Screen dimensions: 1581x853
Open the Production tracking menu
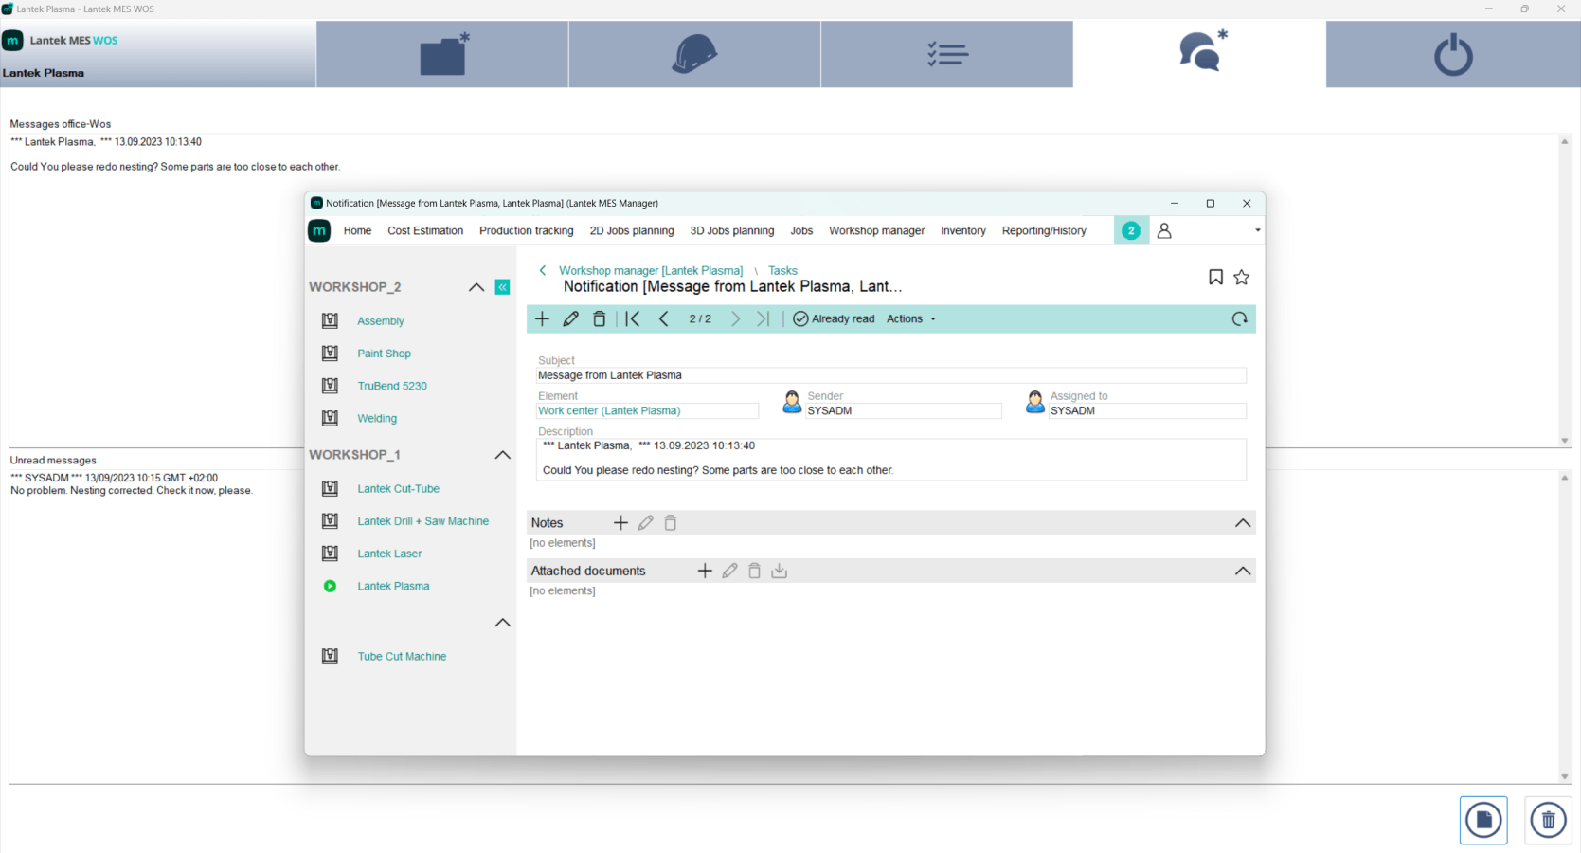526,231
